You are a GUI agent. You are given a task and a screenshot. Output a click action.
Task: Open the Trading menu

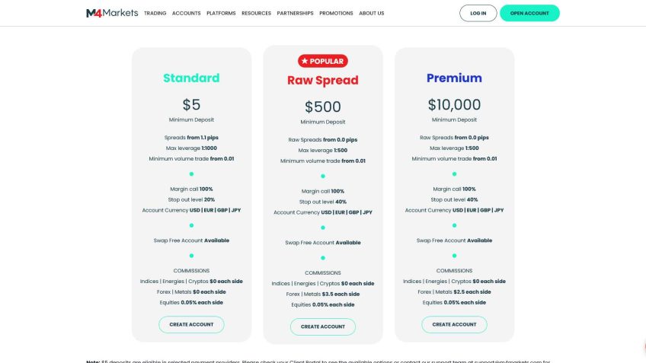point(155,13)
